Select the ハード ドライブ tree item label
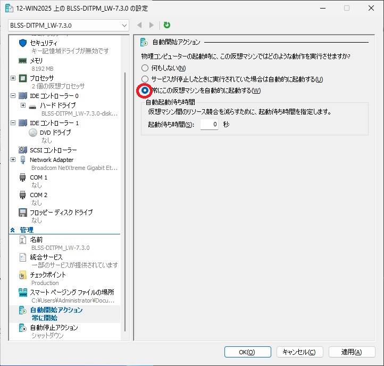Viewport: 384px width, 366px height. 58,105
